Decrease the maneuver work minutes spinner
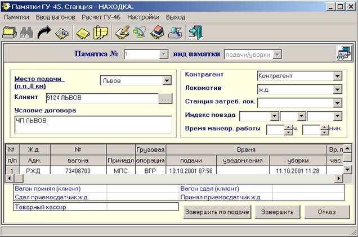The image size is (358, 237). click(x=324, y=133)
